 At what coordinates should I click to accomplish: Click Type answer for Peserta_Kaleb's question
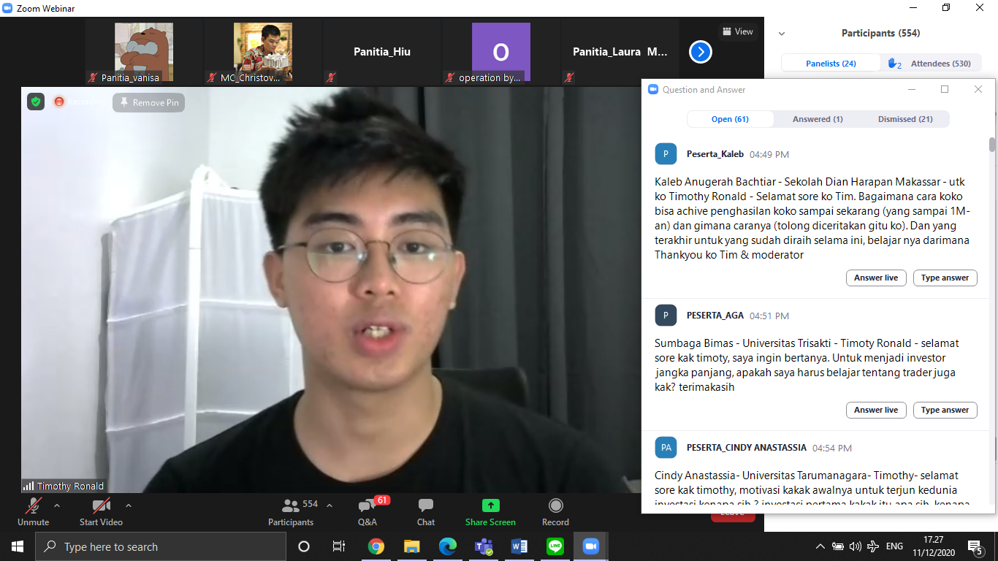(945, 278)
